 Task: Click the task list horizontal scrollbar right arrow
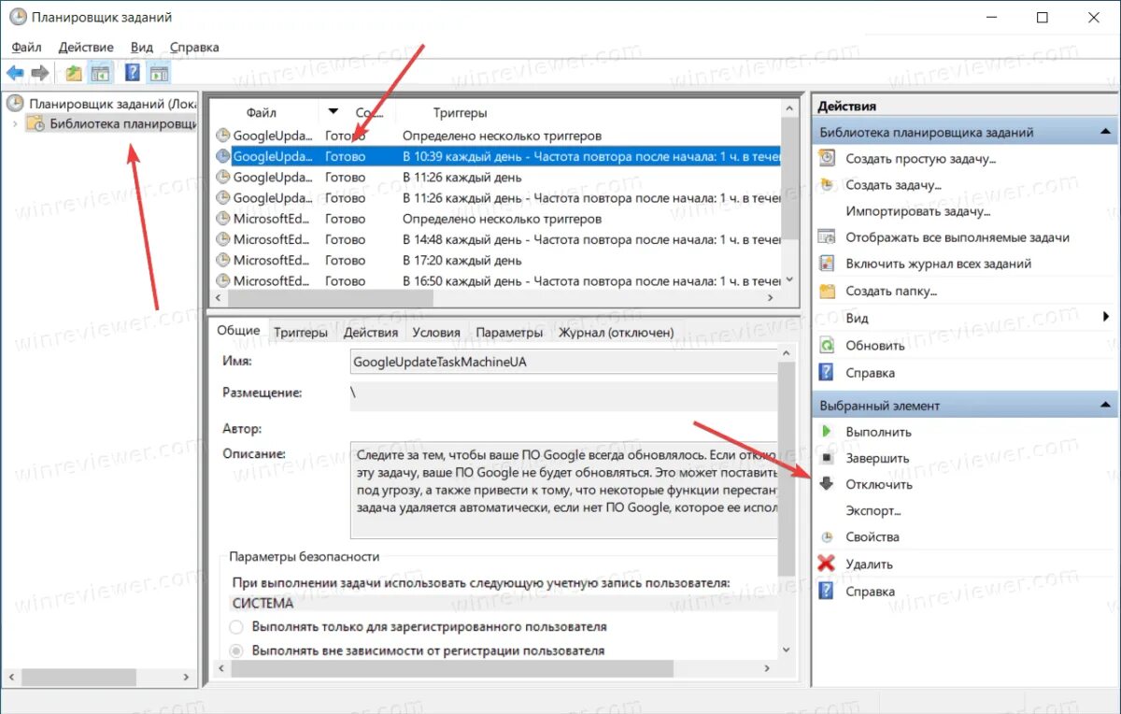point(771,297)
